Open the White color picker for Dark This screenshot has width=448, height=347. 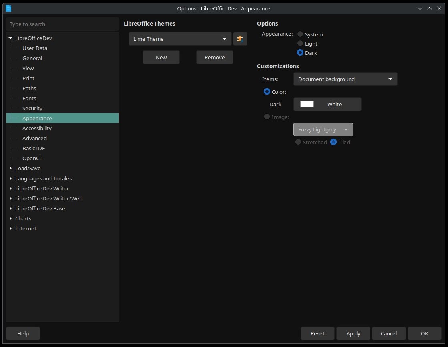(327, 104)
